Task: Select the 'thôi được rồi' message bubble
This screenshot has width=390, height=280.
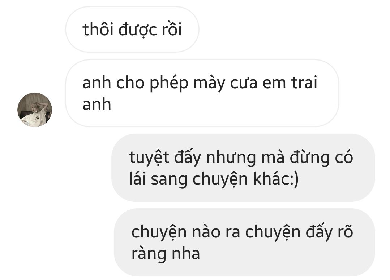Action: pyautogui.click(x=132, y=30)
